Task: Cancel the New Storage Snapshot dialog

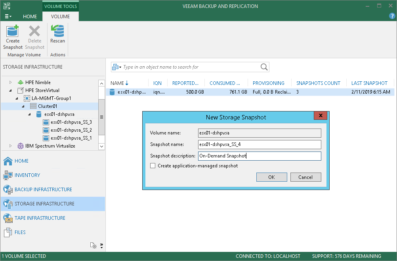Action: tap(305, 177)
